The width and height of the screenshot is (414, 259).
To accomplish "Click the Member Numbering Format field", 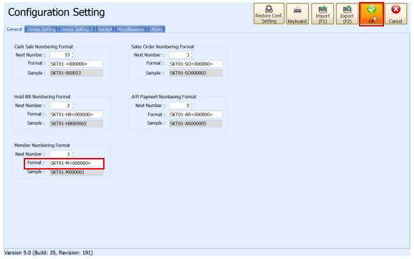I will click(x=76, y=163).
